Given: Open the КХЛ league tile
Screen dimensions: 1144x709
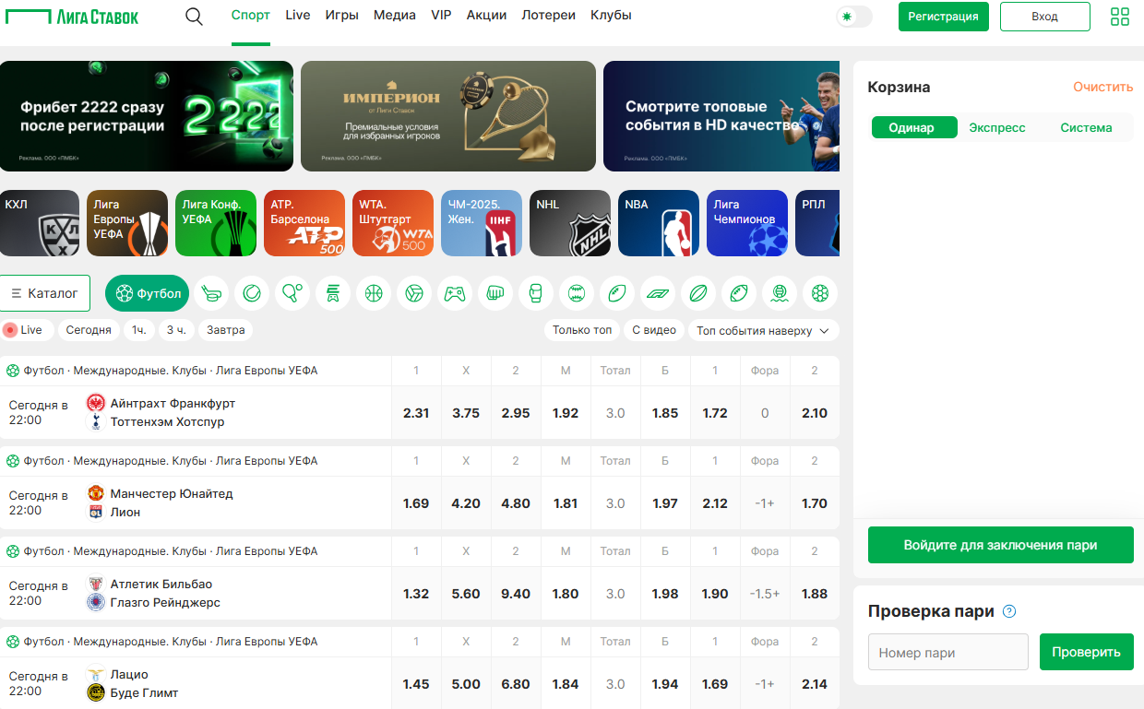Looking at the screenshot, I should (40, 223).
